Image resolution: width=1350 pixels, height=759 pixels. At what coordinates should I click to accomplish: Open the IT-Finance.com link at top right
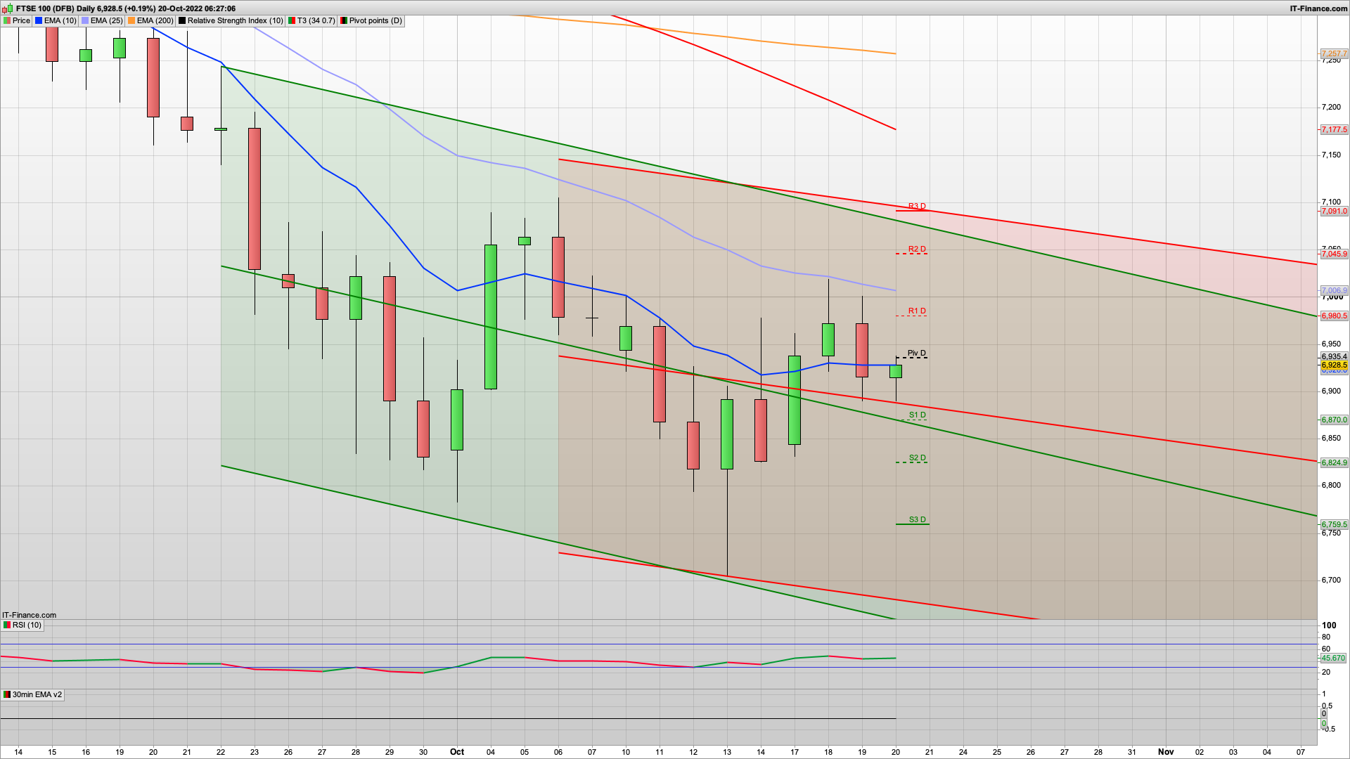(x=1318, y=8)
